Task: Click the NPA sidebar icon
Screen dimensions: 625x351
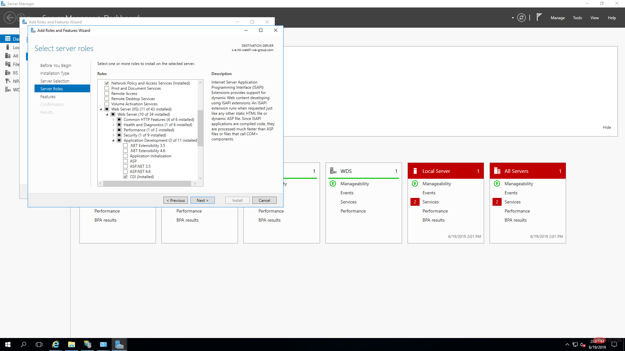Action: tap(7, 81)
